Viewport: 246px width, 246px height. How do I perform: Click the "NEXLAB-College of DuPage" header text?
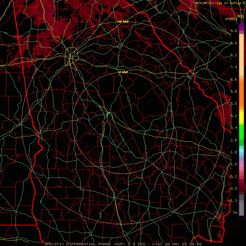(x=219, y=3)
